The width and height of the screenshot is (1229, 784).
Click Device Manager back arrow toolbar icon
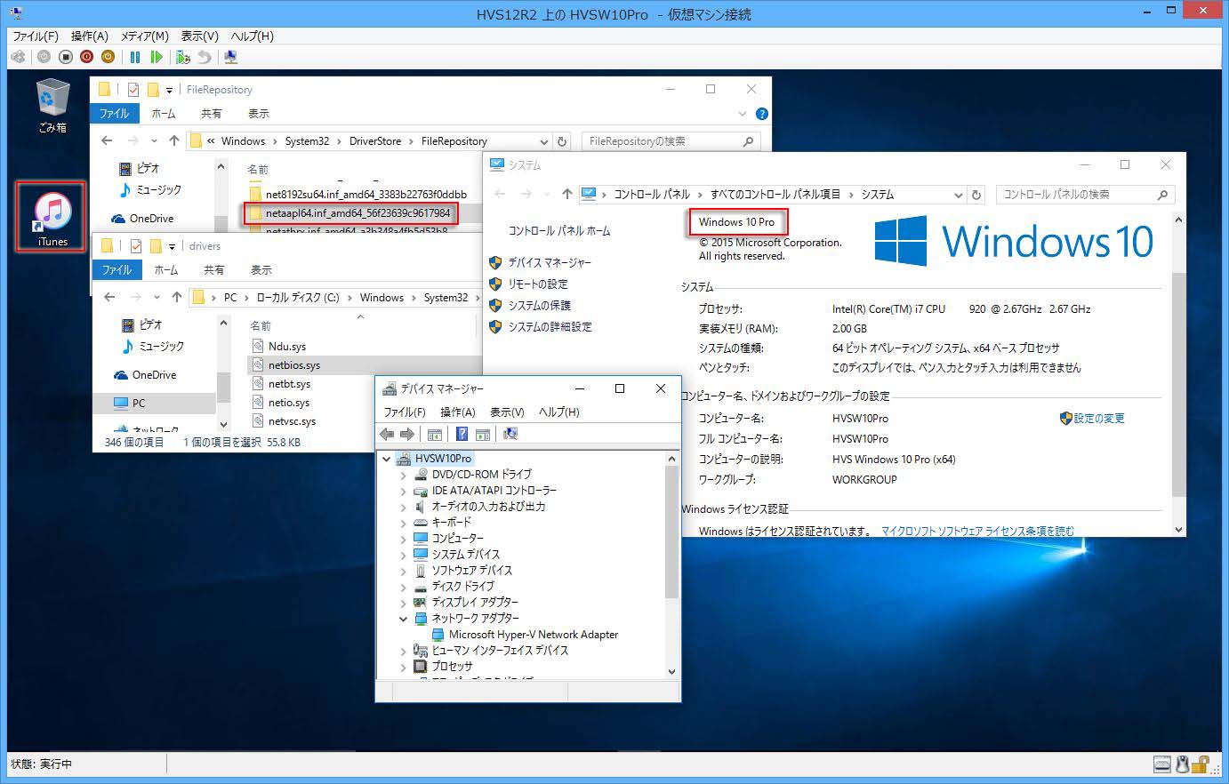(387, 434)
